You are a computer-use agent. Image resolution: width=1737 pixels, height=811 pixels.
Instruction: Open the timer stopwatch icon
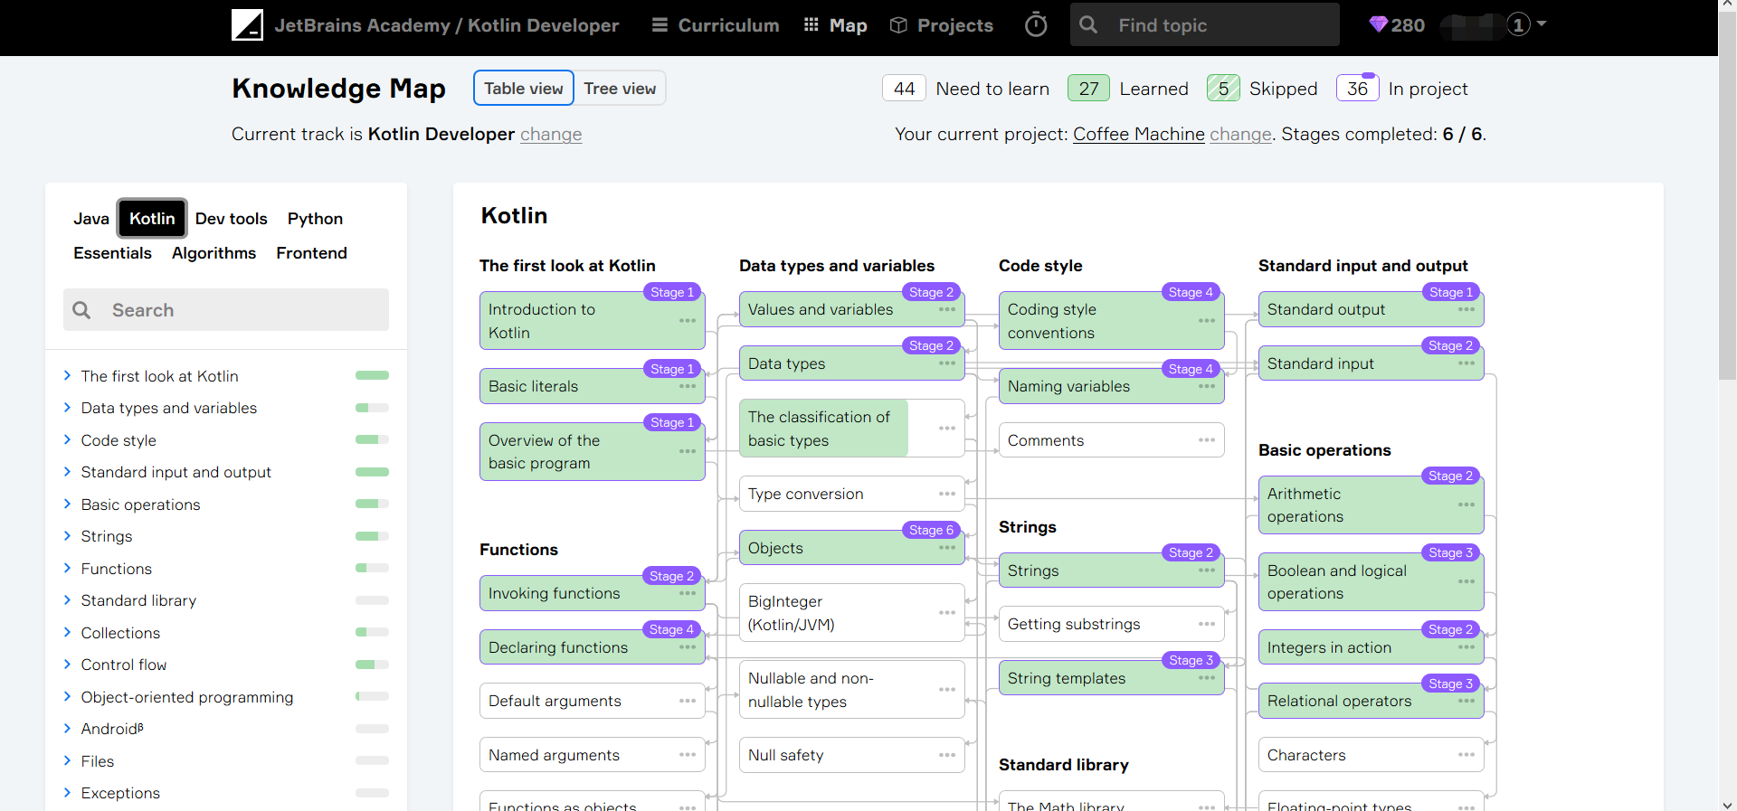1036,25
